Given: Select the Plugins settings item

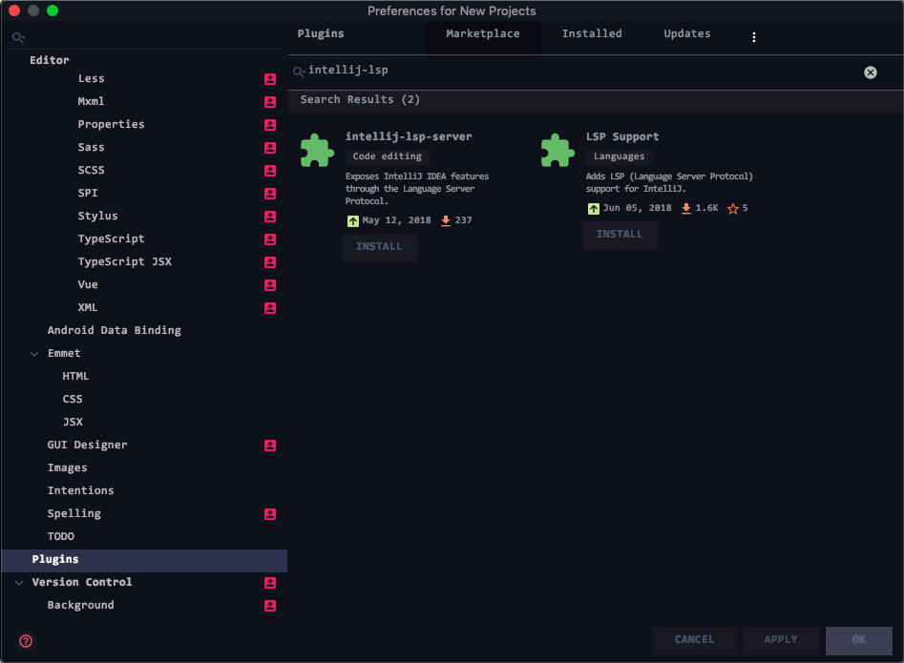Looking at the screenshot, I should click(144, 560).
